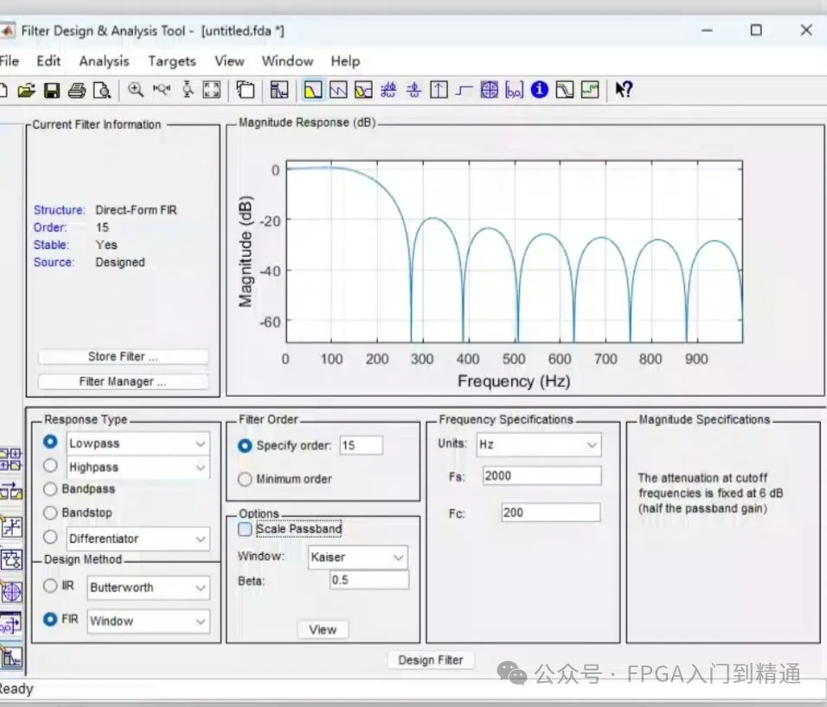Select the Highpass response type radio button
This screenshot has height=707, width=827.
pos(50,467)
